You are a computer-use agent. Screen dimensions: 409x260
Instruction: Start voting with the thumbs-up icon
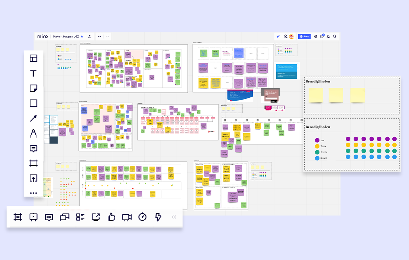point(111,217)
